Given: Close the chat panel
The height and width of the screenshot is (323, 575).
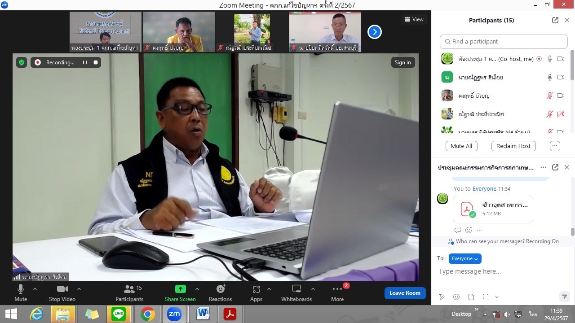Looking at the screenshot, I should (x=567, y=167).
